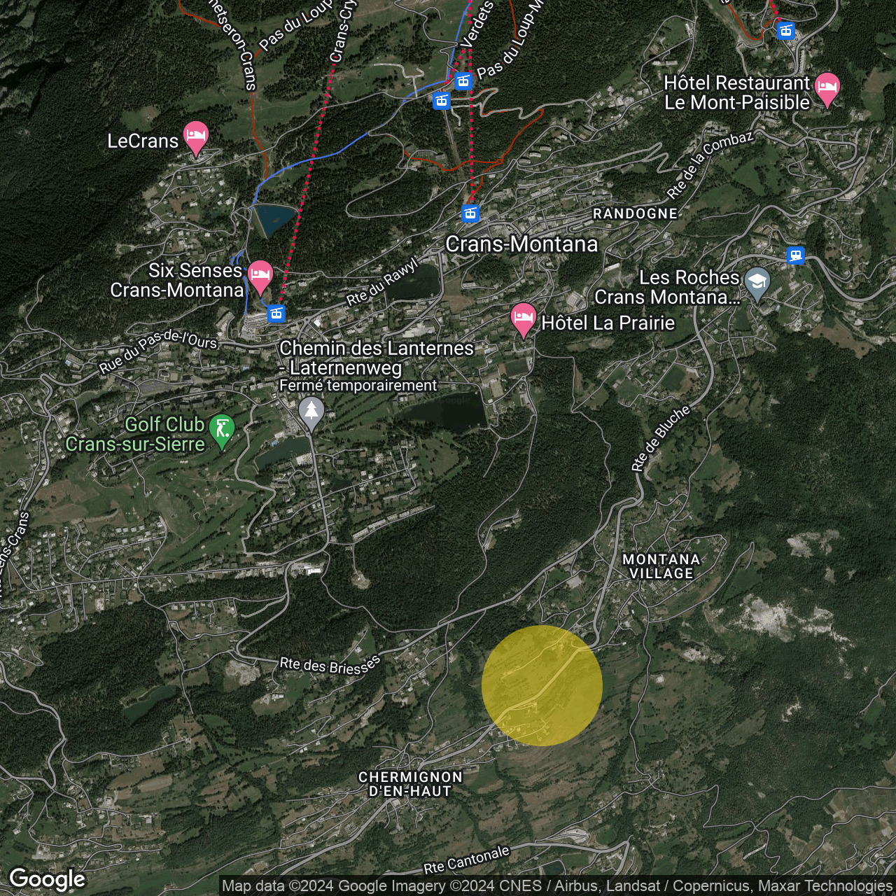Click the Map data attribution text

(x=556, y=886)
